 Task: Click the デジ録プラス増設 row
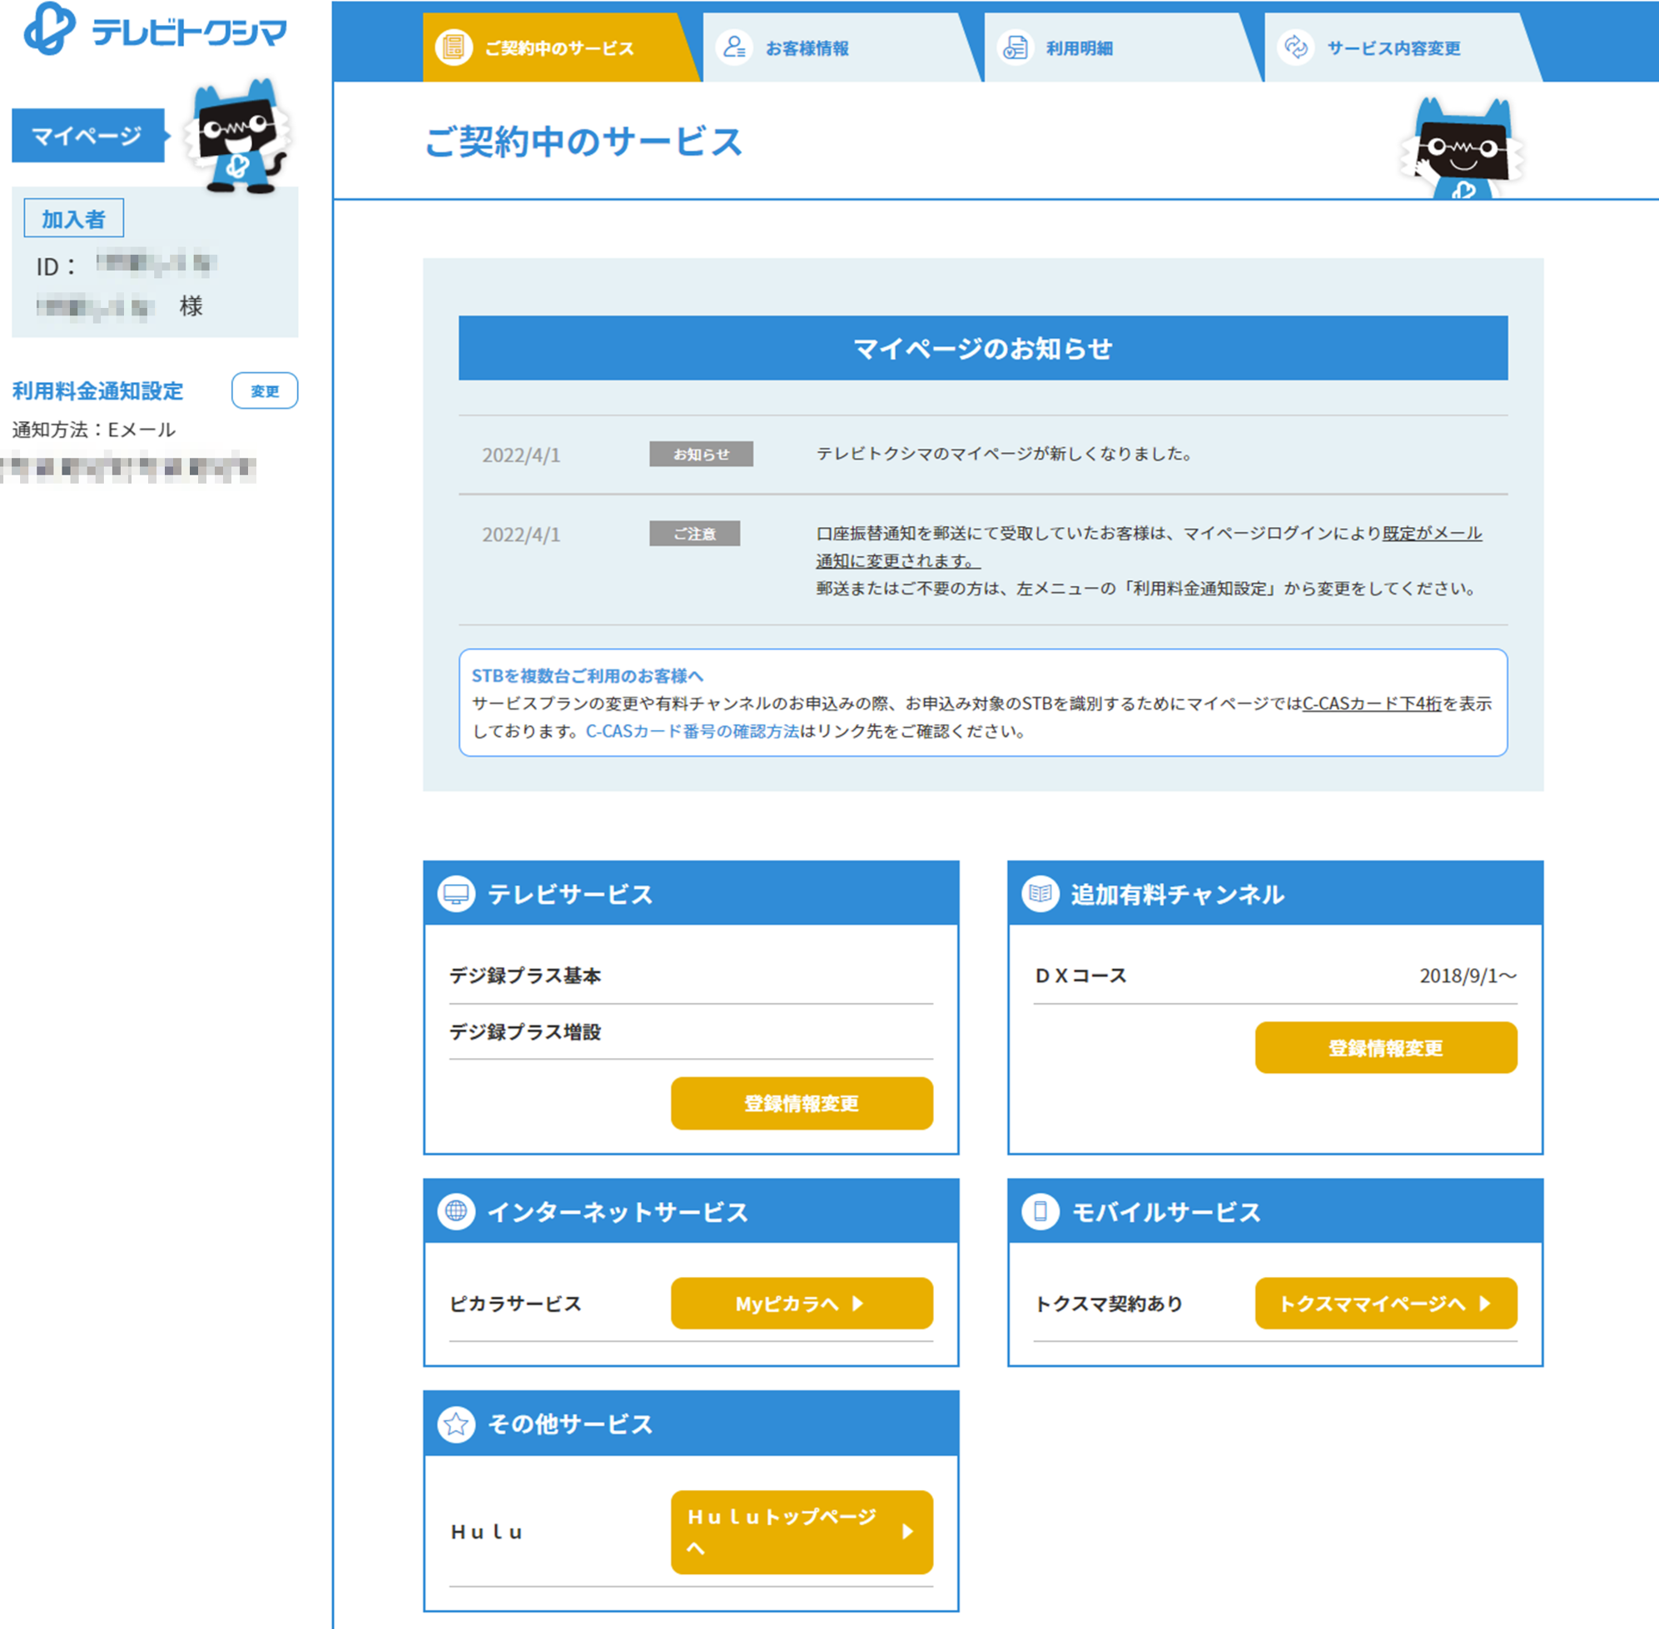[692, 1032]
